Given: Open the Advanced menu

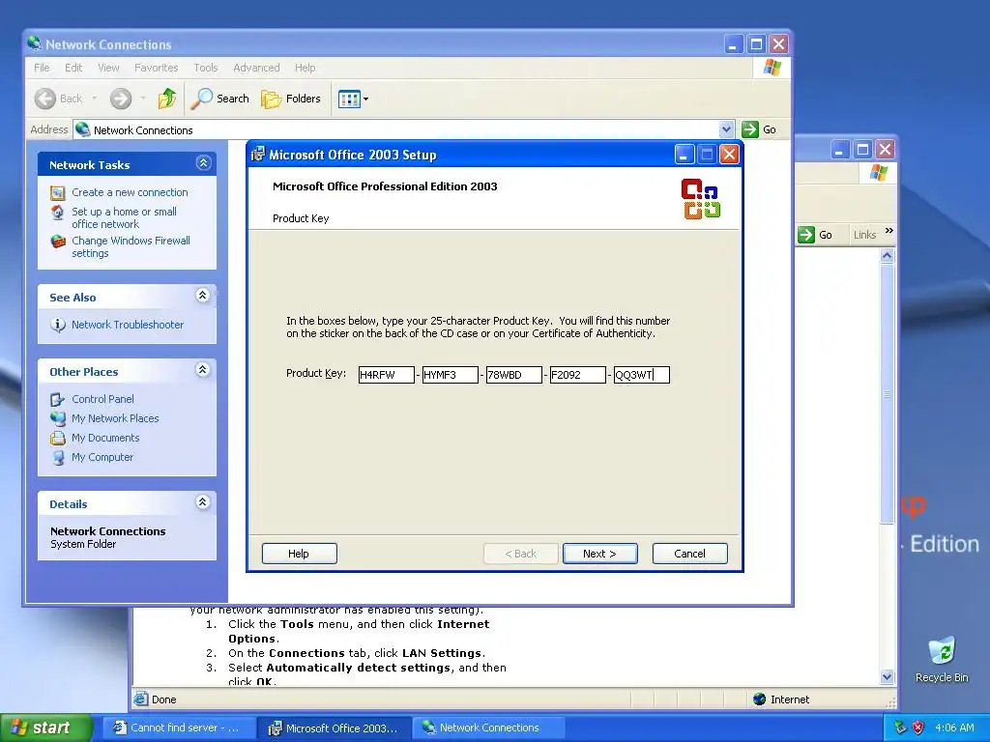Looking at the screenshot, I should (x=256, y=68).
